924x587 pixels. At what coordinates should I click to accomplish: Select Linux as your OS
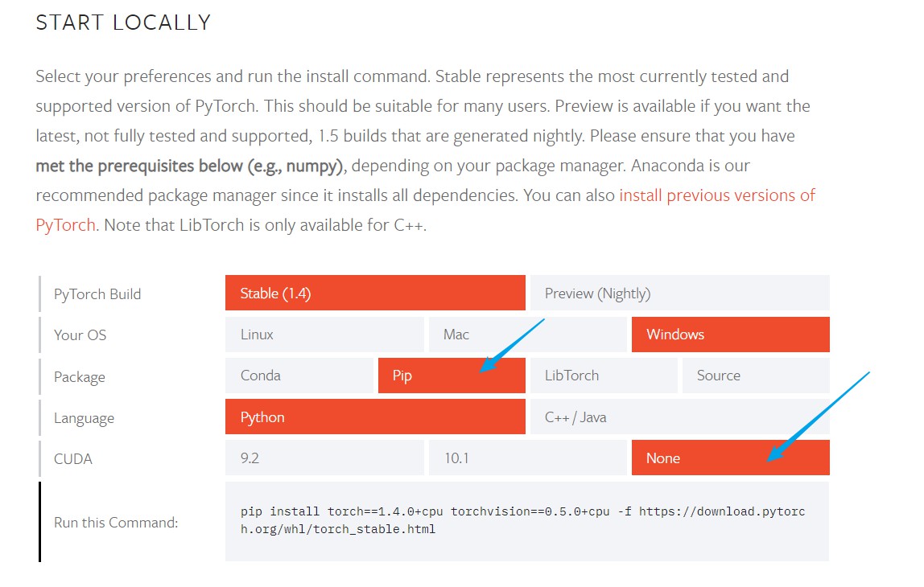[x=324, y=335]
